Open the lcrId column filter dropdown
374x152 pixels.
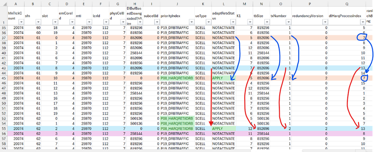click(106, 22)
